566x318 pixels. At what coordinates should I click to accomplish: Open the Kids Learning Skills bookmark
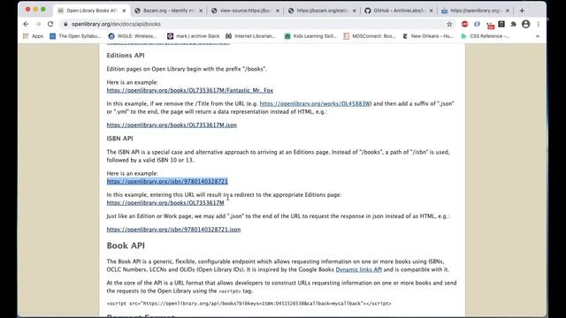click(x=310, y=36)
